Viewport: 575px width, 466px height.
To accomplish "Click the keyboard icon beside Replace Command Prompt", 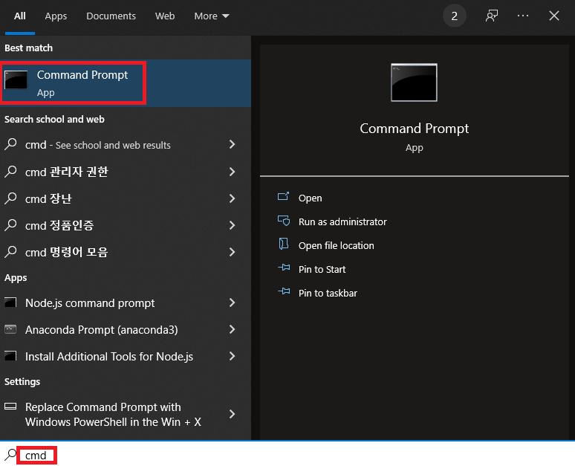I will tap(10, 407).
